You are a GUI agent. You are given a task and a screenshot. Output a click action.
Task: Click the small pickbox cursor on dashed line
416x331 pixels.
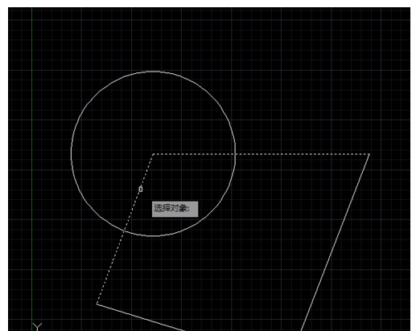141,190
